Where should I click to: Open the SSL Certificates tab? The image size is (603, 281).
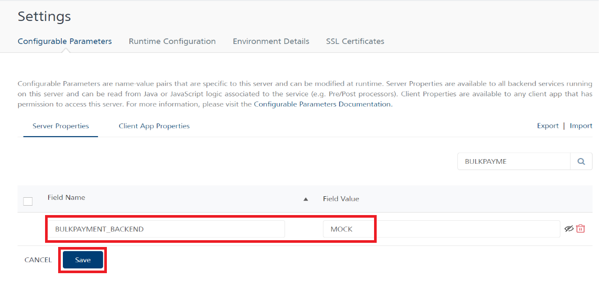point(355,41)
